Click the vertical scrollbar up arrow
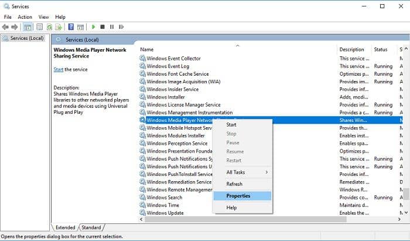Viewport: 410px width, 241px height. (406, 49)
